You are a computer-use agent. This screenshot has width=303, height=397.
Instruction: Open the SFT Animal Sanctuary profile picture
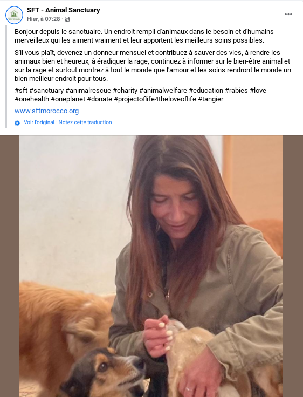pos(14,15)
